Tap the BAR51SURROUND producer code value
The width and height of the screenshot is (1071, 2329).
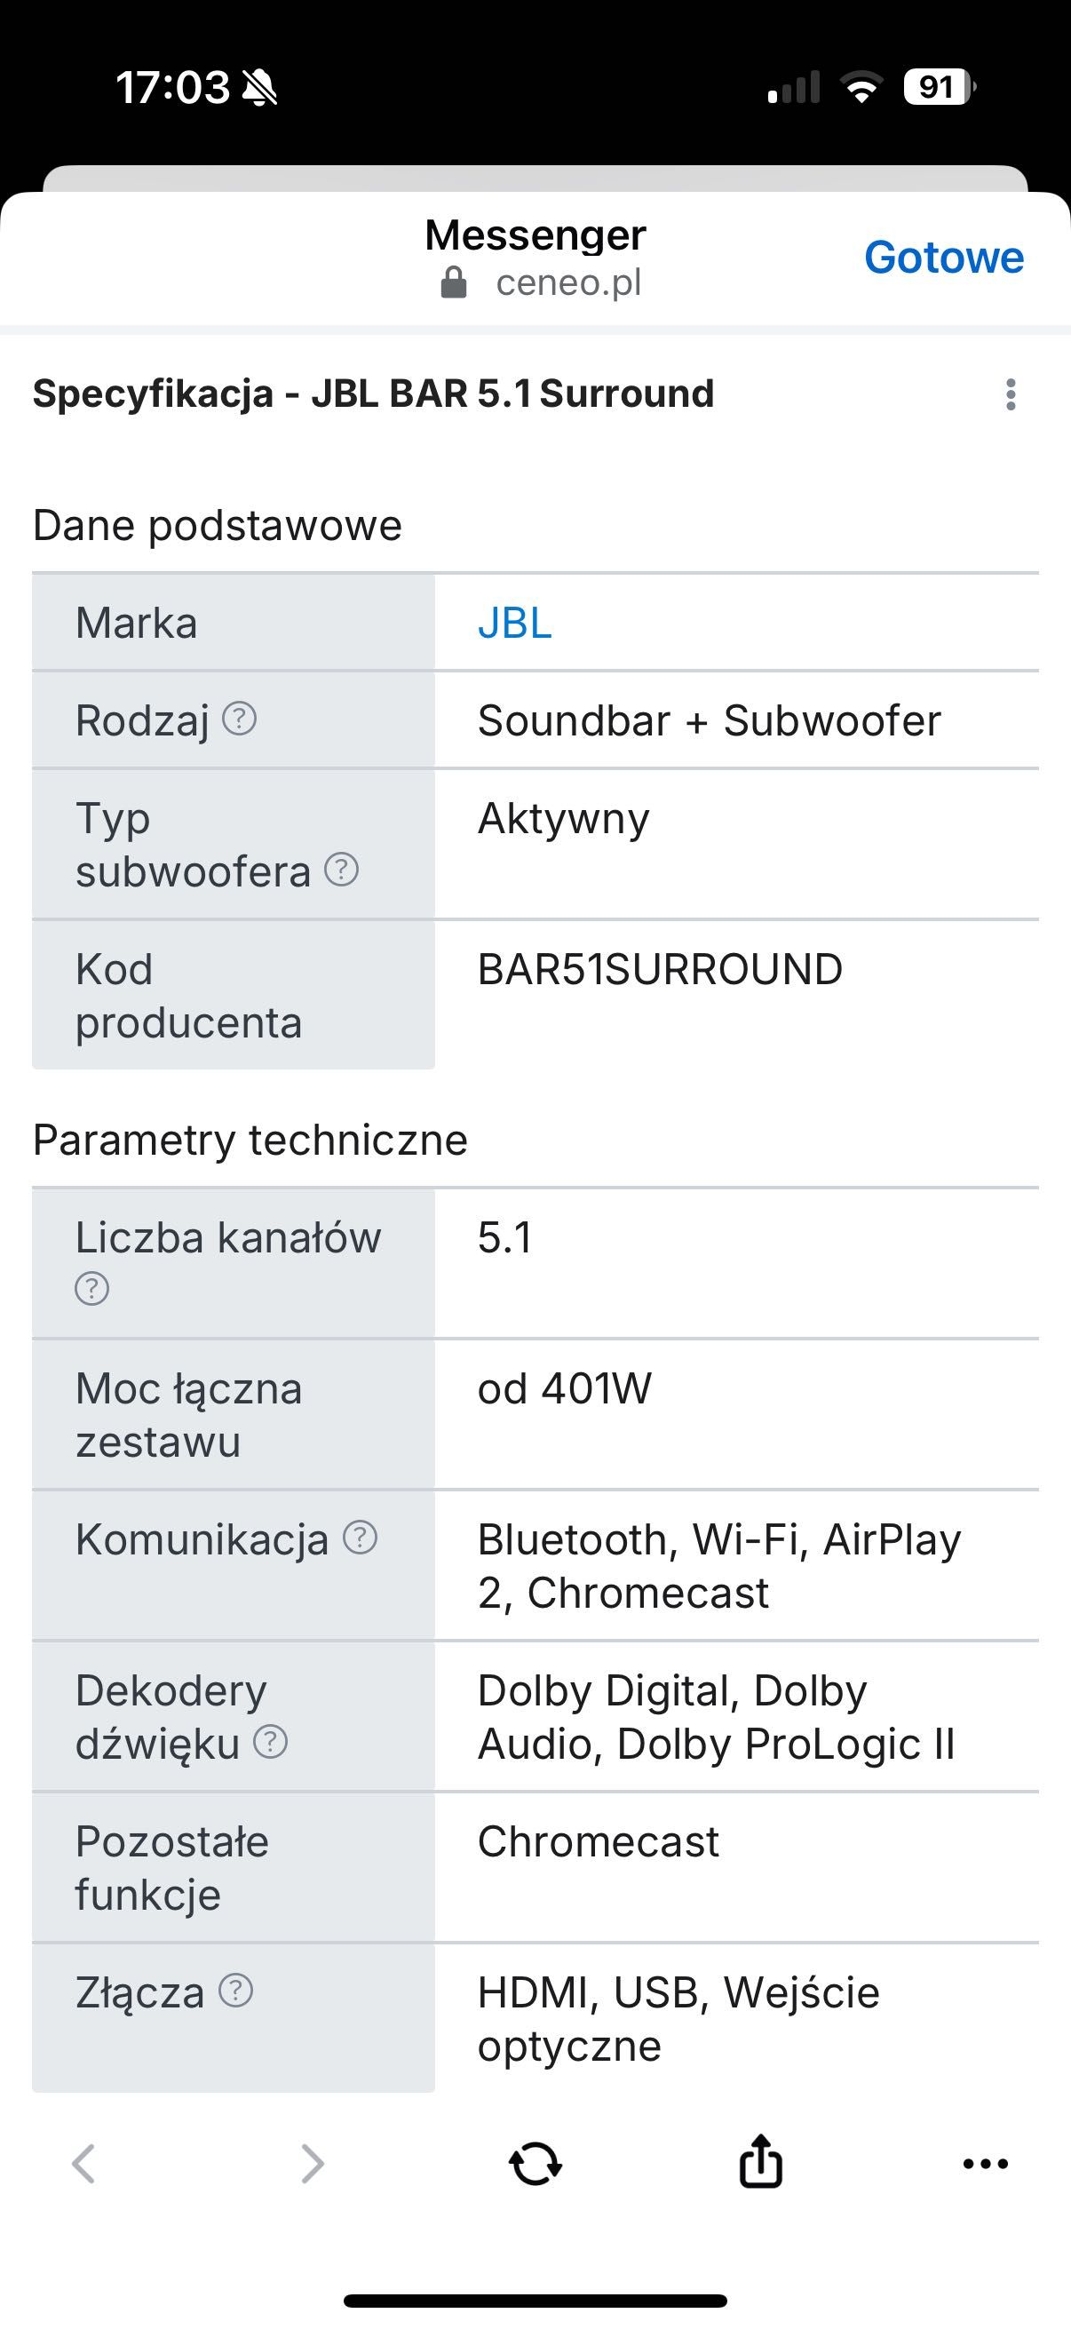[x=660, y=969]
